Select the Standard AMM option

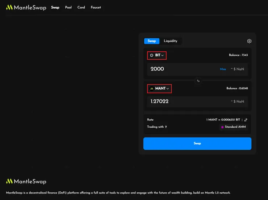point(234,127)
